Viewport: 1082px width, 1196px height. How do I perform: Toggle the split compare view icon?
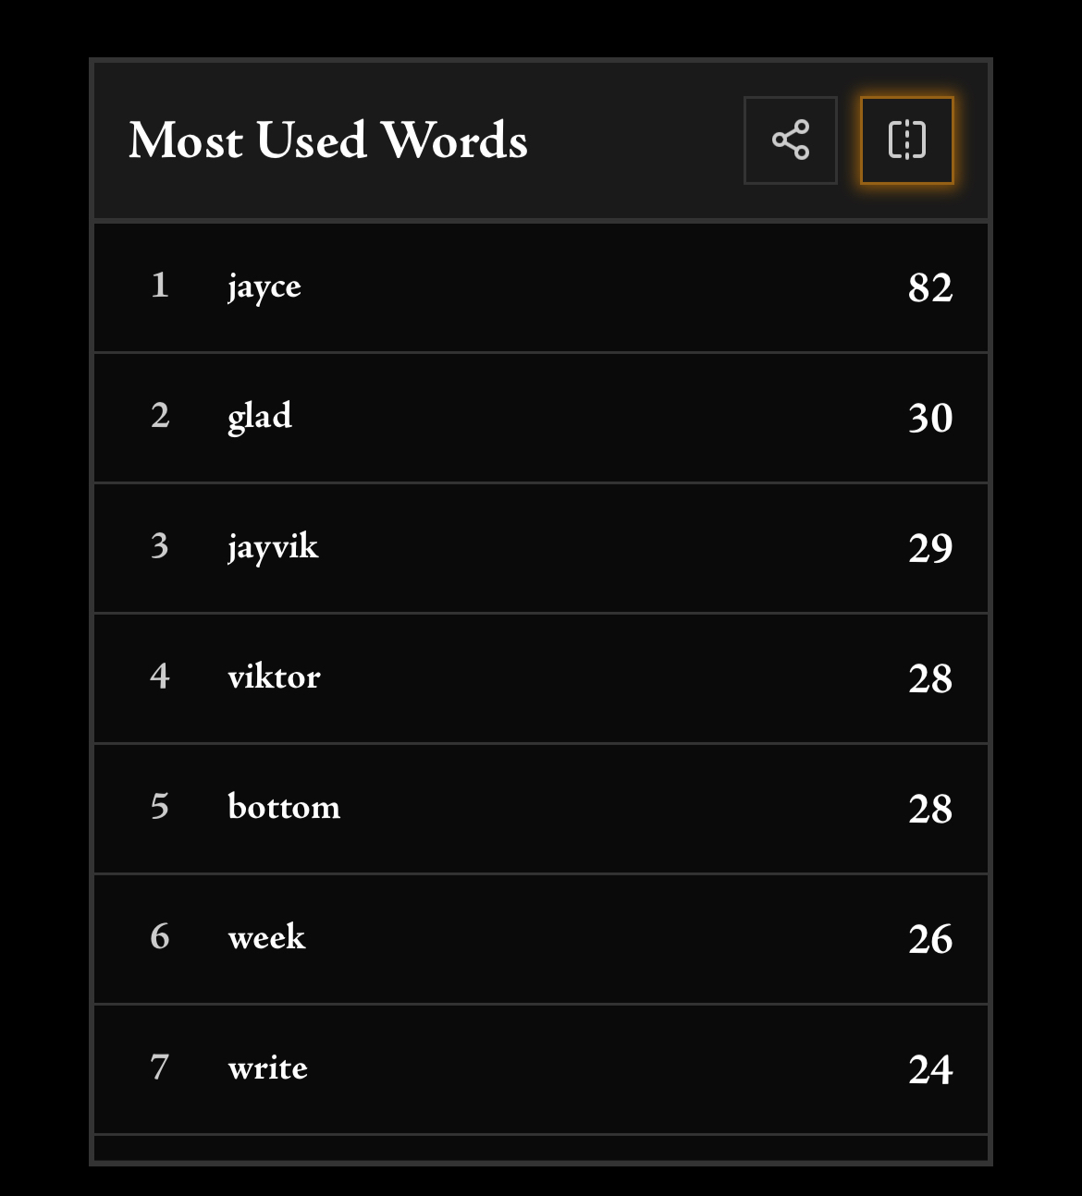tap(906, 140)
